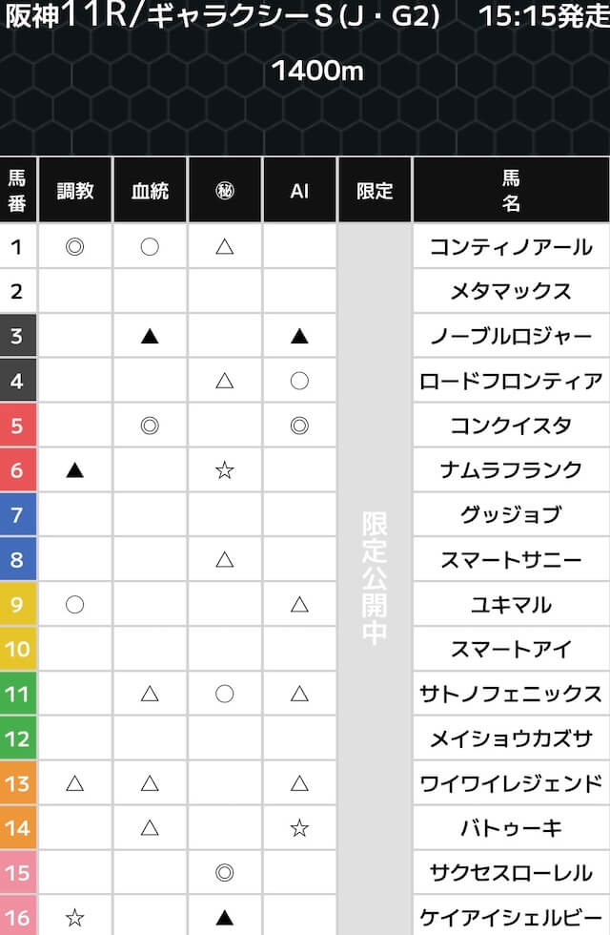Click black triangle in 血統 column for horse 3
Viewport: 610px width, 935px height.
point(150,336)
